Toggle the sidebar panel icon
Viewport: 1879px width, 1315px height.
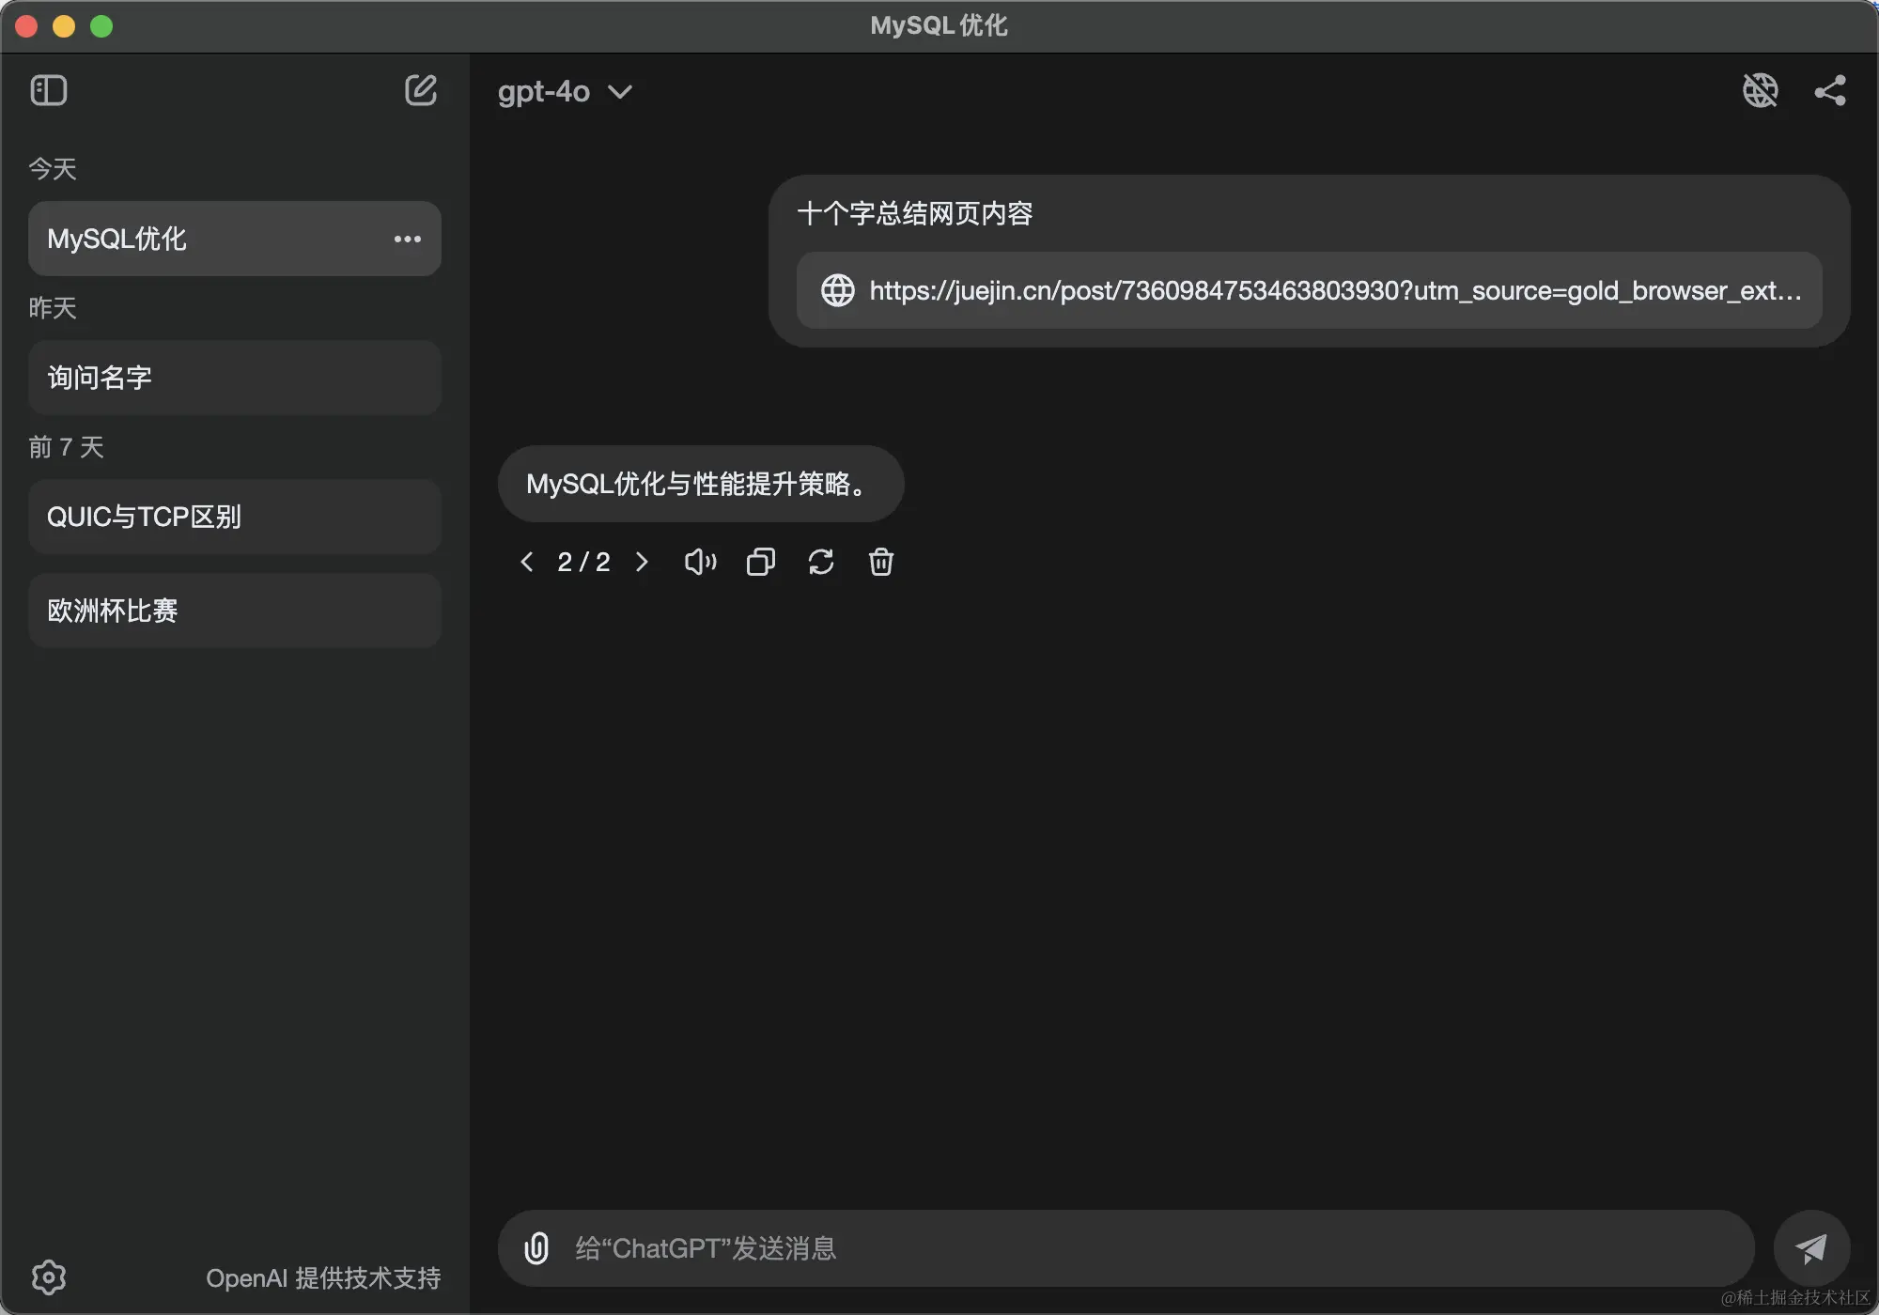click(x=49, y=90)
